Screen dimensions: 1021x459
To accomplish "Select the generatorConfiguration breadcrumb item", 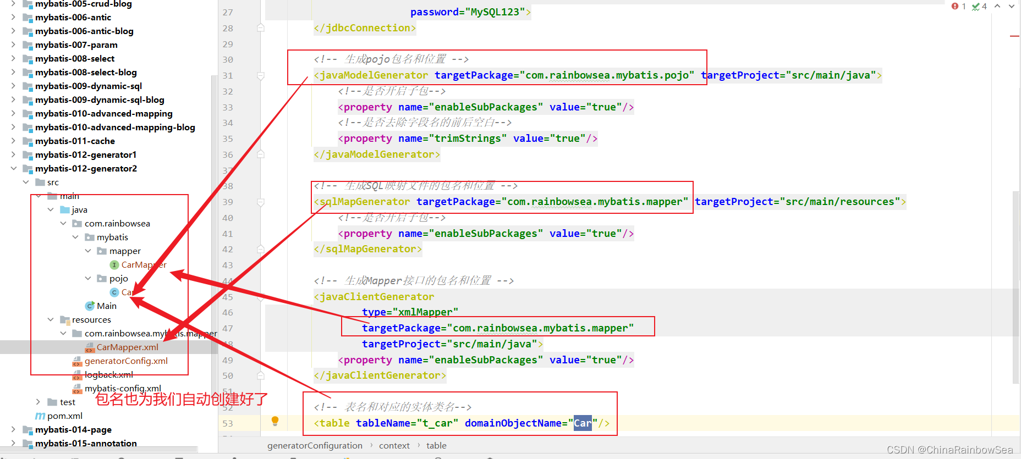I will 315,446.
